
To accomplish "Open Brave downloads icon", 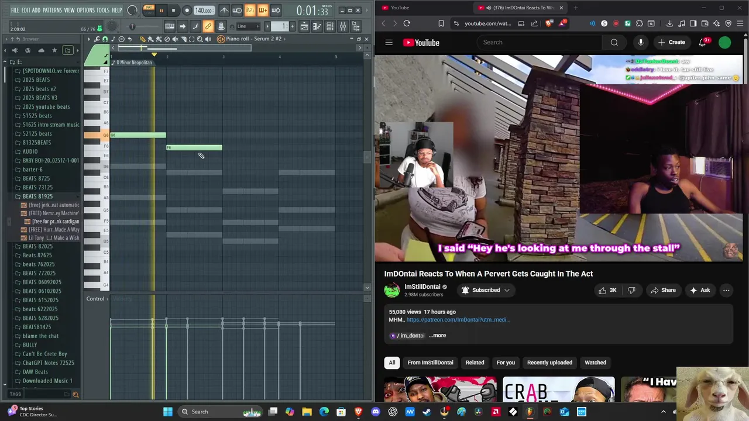I will tap(669, 23).
